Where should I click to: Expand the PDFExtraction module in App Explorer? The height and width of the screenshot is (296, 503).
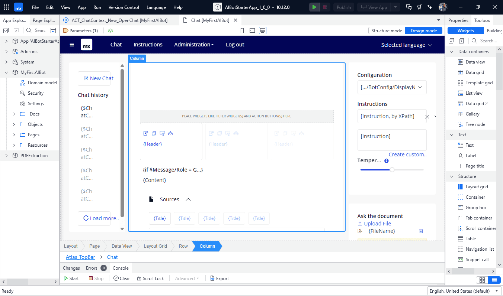6,156
